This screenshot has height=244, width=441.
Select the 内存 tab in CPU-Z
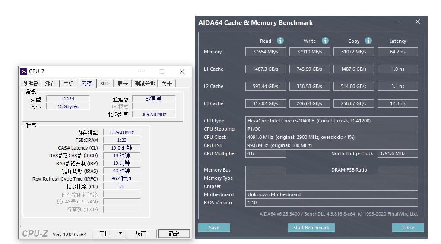87,83
